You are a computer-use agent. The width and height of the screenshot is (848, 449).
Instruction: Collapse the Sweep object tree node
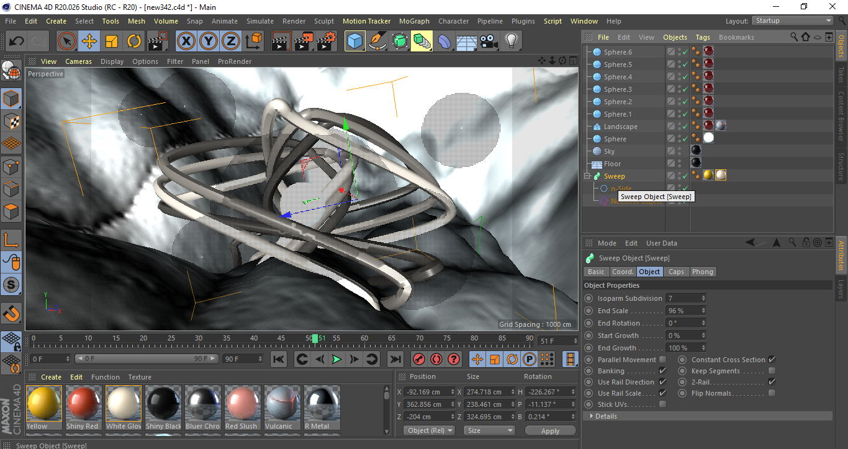click(587, 176)
